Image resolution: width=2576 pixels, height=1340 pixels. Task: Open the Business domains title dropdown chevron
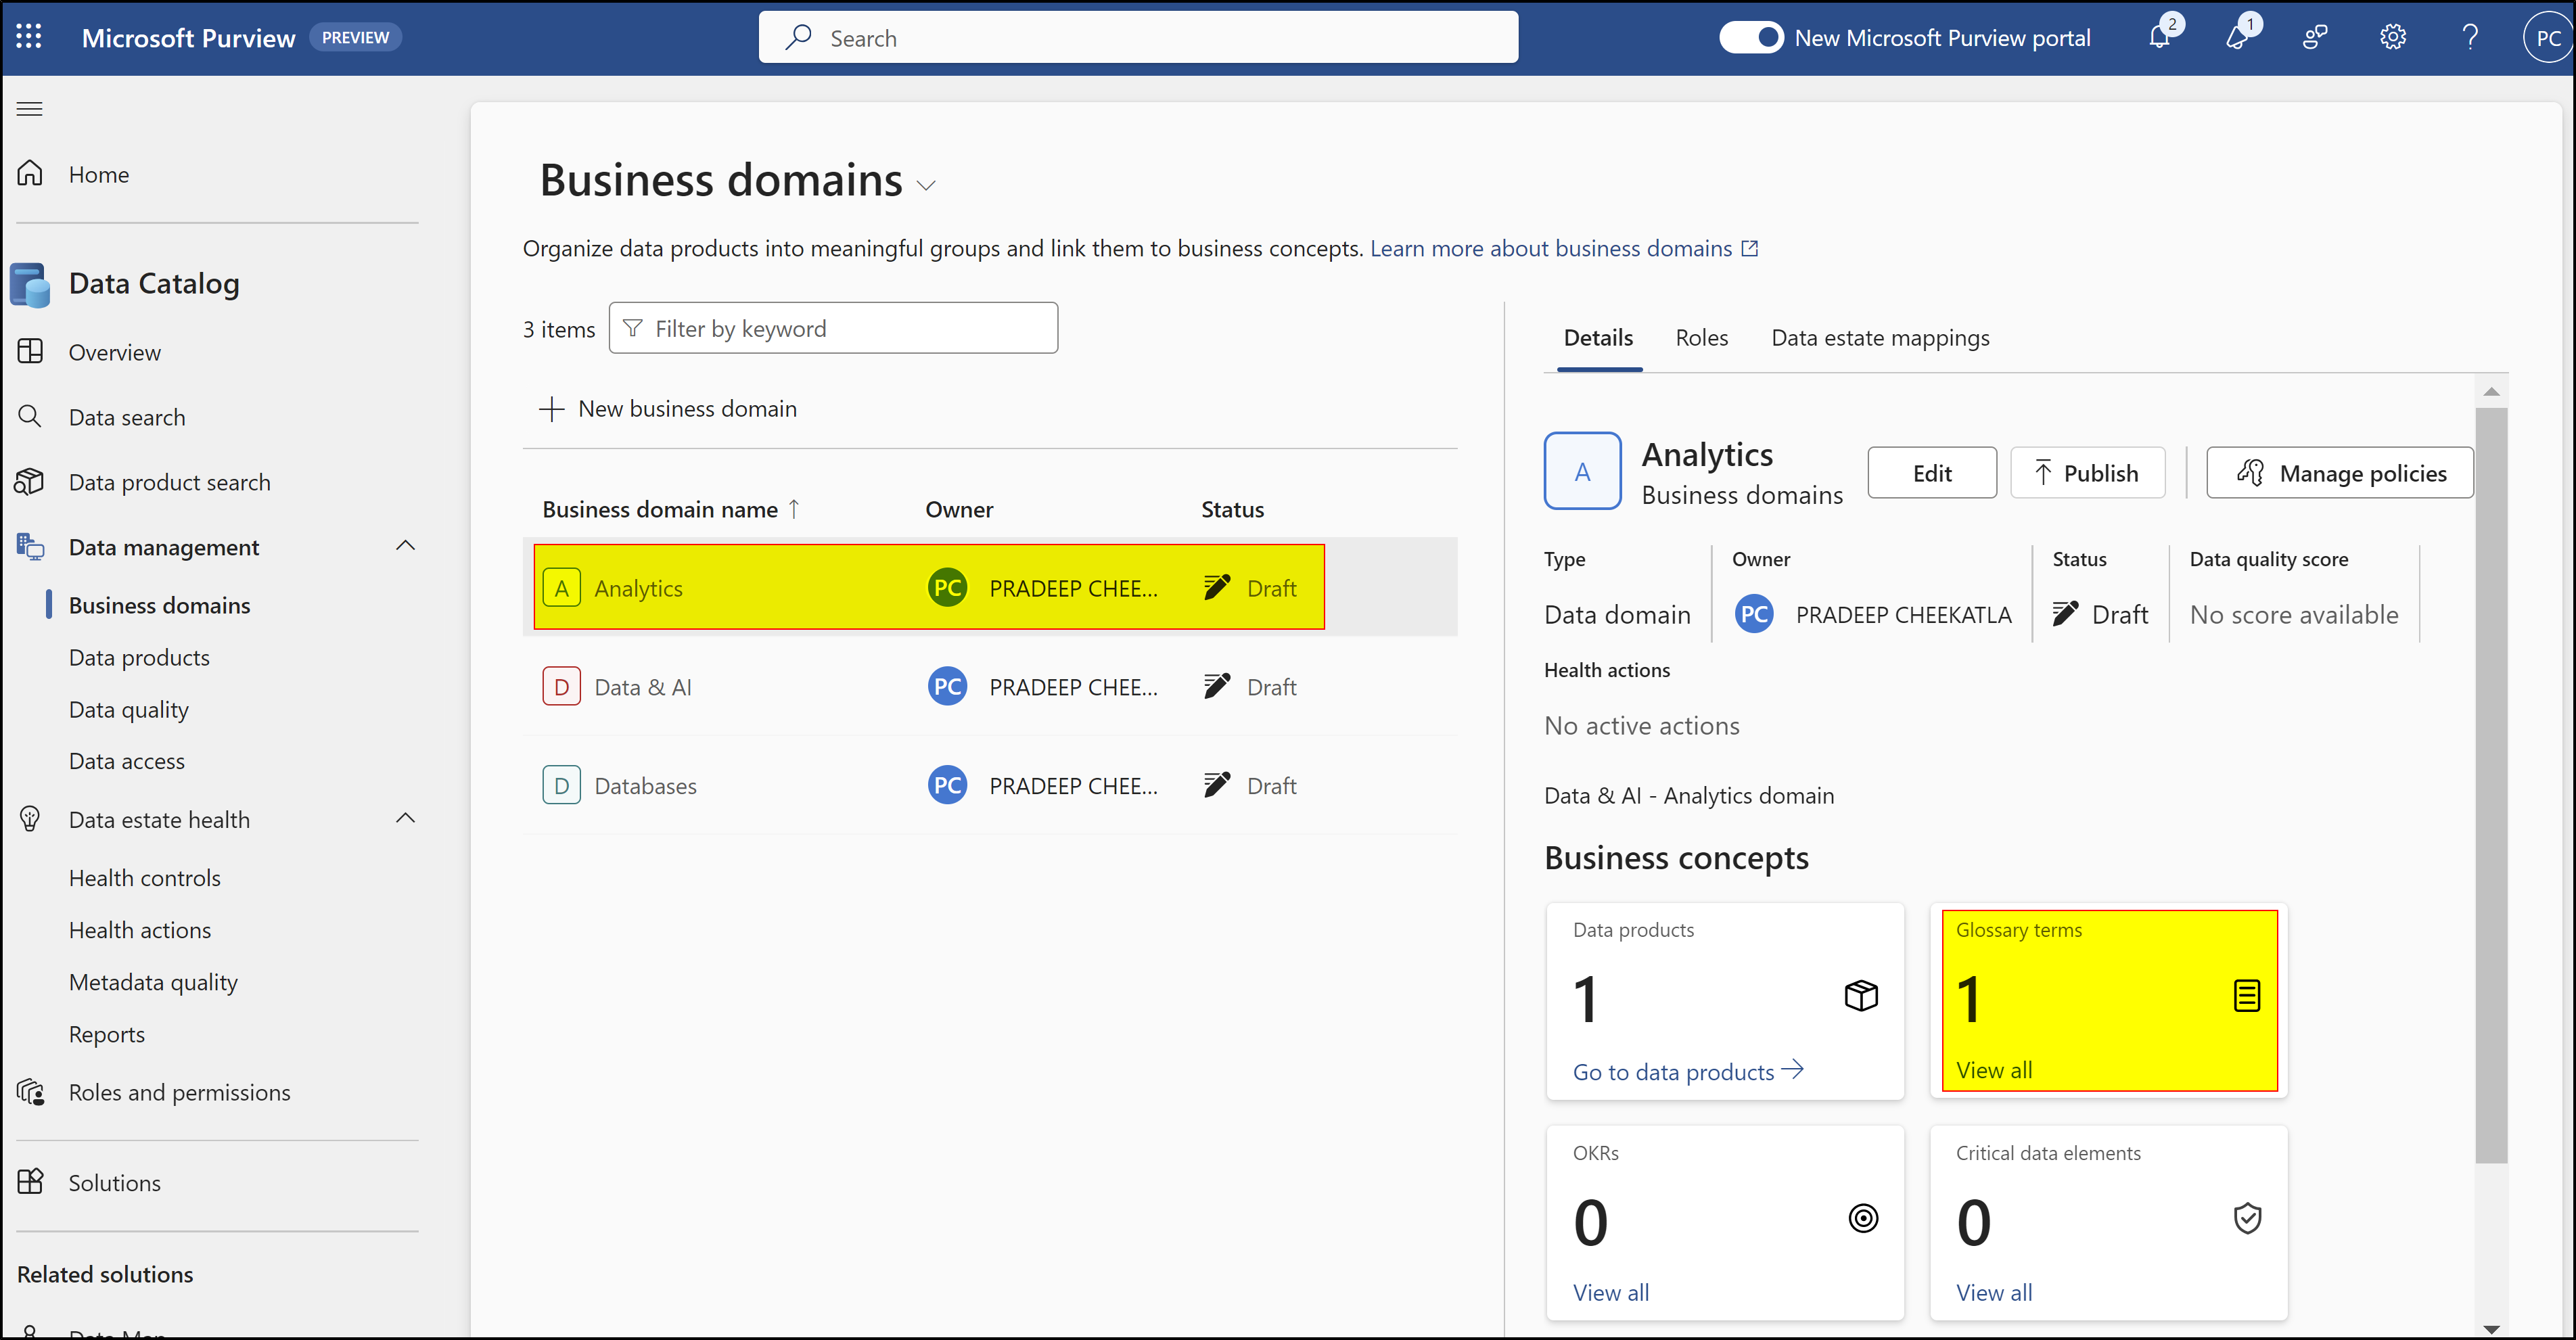[926, 185]
